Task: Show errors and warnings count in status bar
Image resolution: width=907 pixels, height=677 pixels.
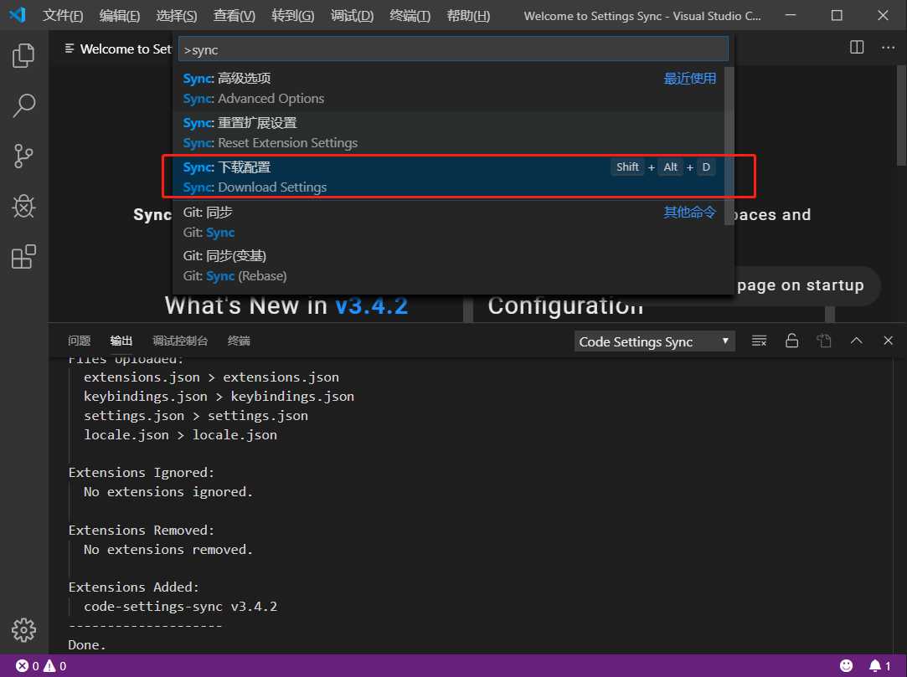Action: tap(40, 666)
